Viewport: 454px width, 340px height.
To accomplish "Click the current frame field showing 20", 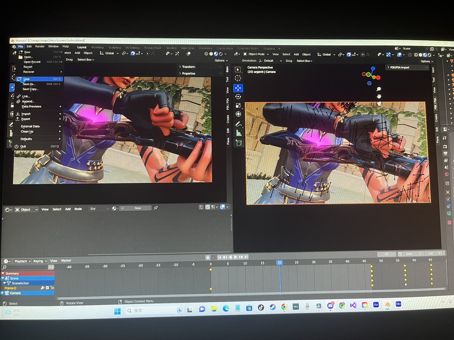I will [387, 254].
